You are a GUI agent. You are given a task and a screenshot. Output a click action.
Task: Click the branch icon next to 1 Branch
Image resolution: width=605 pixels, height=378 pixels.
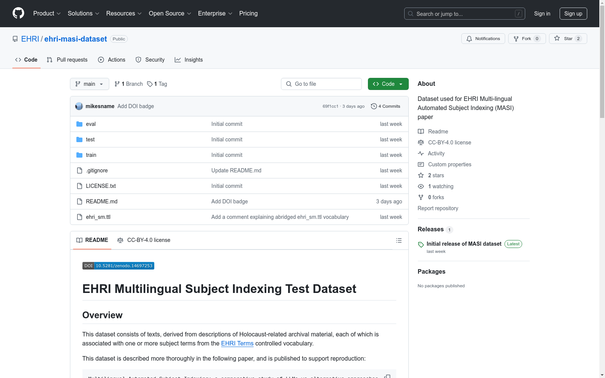117,84
